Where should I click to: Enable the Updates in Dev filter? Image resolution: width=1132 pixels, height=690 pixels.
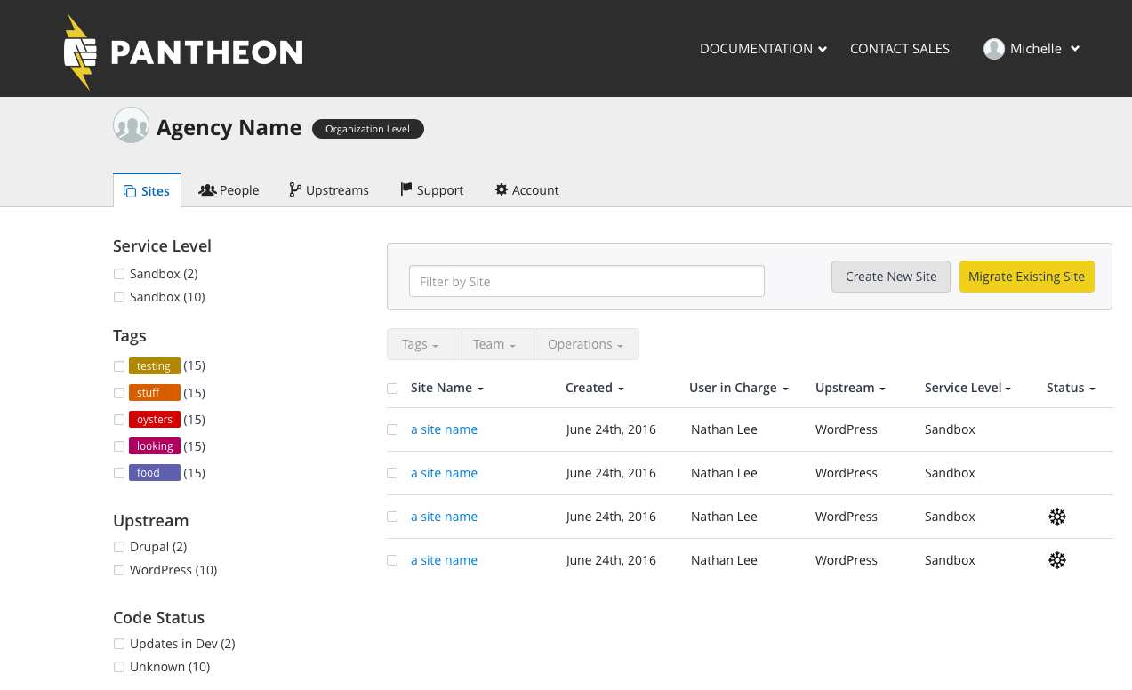pos(119,644)
